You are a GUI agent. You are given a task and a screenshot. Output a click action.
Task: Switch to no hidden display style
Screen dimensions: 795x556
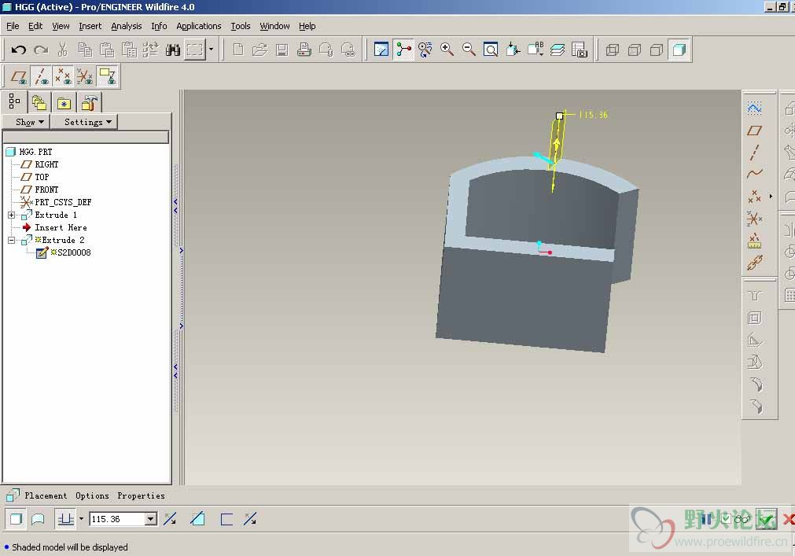coord(656,50)
